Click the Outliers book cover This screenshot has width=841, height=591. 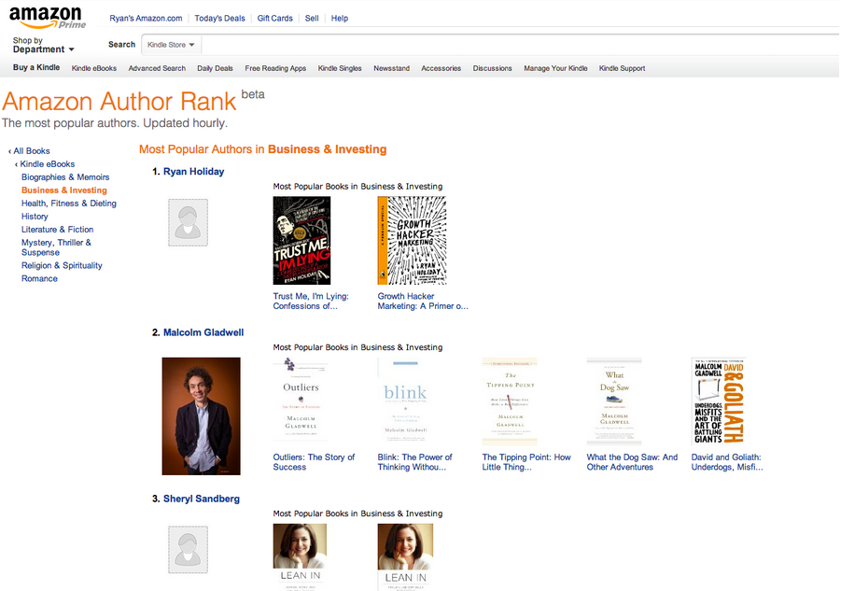[301, 401]
